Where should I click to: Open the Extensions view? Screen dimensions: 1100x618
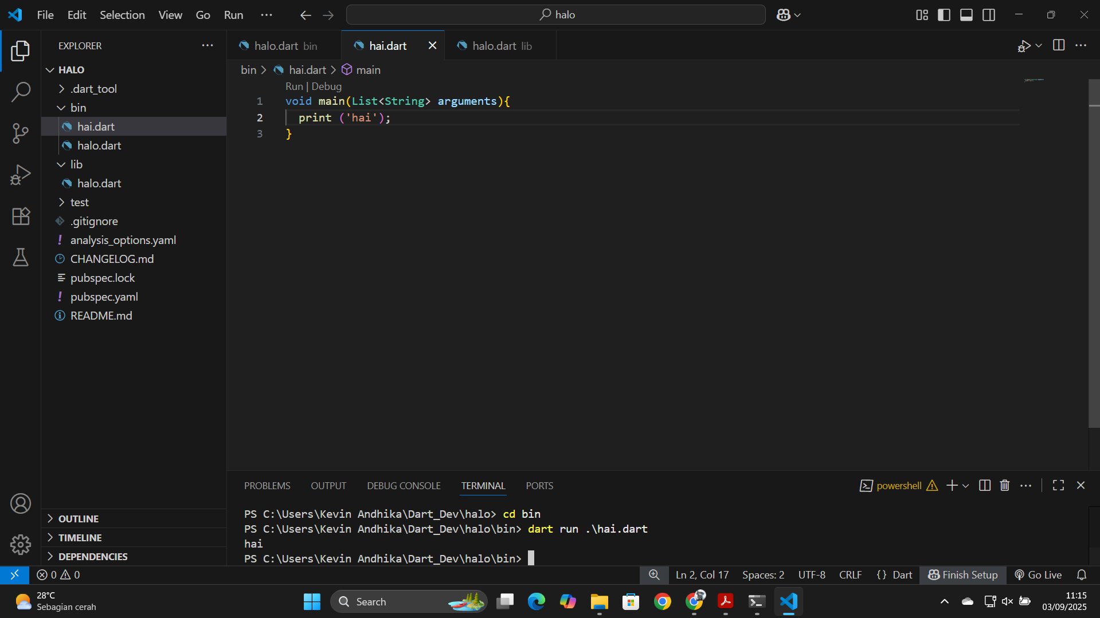(x=21, y=216)
